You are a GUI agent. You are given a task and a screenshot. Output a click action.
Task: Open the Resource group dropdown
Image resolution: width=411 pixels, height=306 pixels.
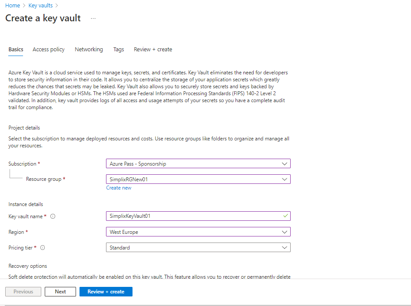pos(198,179)
